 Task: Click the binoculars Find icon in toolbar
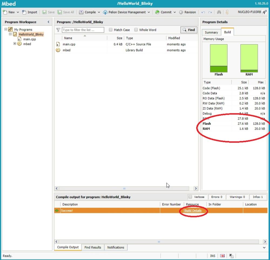click(219, 12)
